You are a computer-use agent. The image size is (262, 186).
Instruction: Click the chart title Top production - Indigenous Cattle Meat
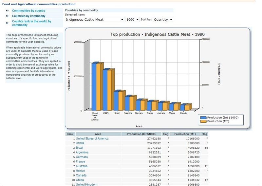tap(158, 34)
